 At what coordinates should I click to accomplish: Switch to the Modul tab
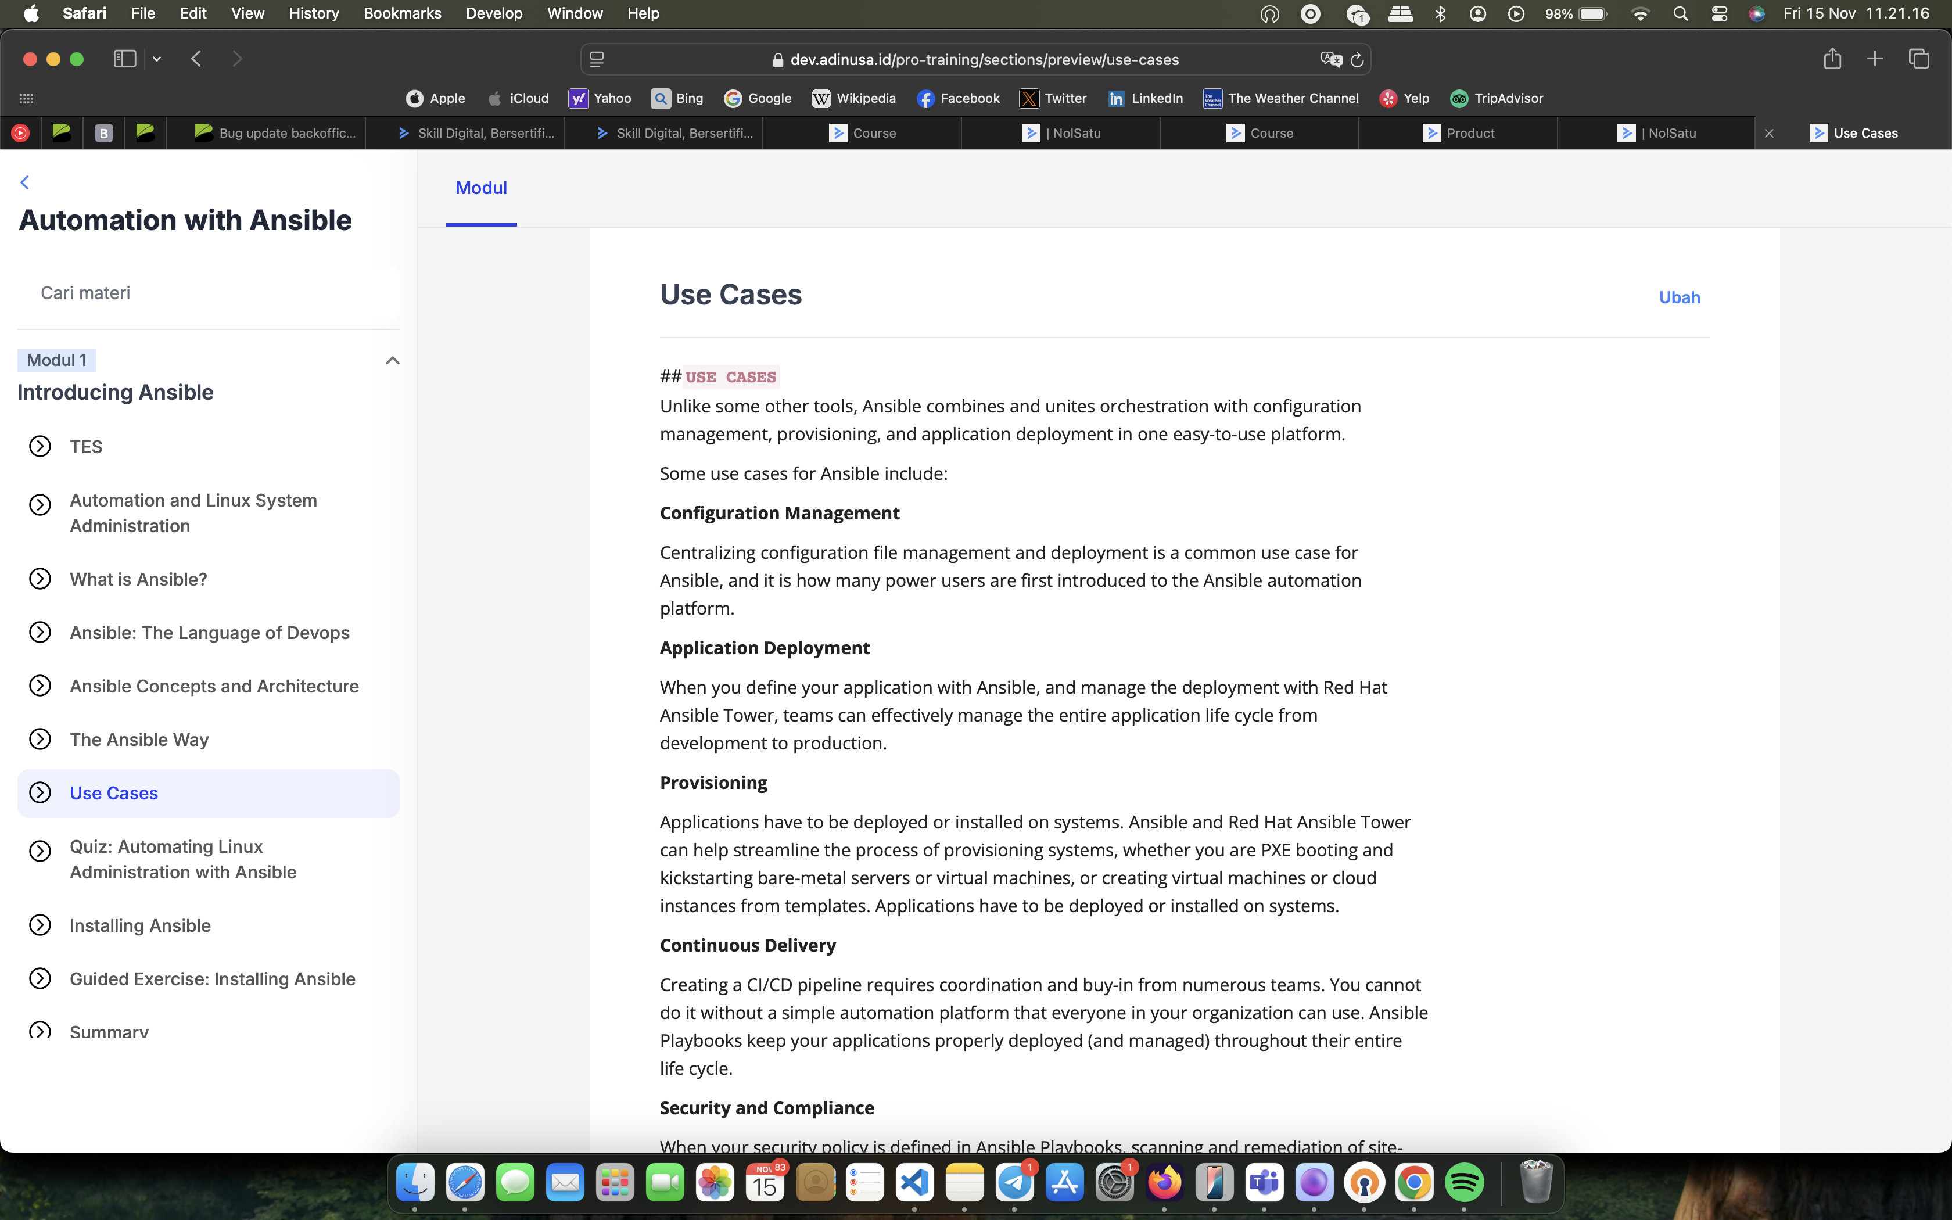pos(481,188)
